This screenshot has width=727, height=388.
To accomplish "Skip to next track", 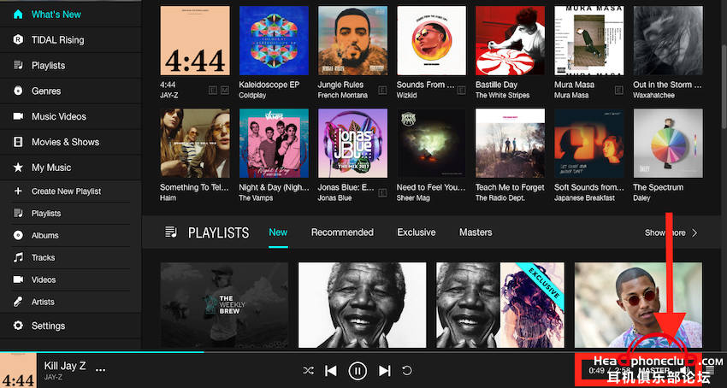I will point(384,370).
